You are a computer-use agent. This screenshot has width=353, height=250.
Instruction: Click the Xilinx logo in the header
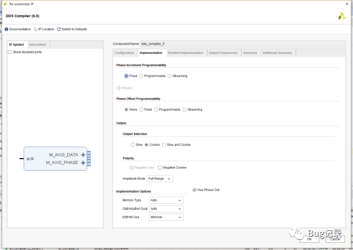tap(342, 16)
